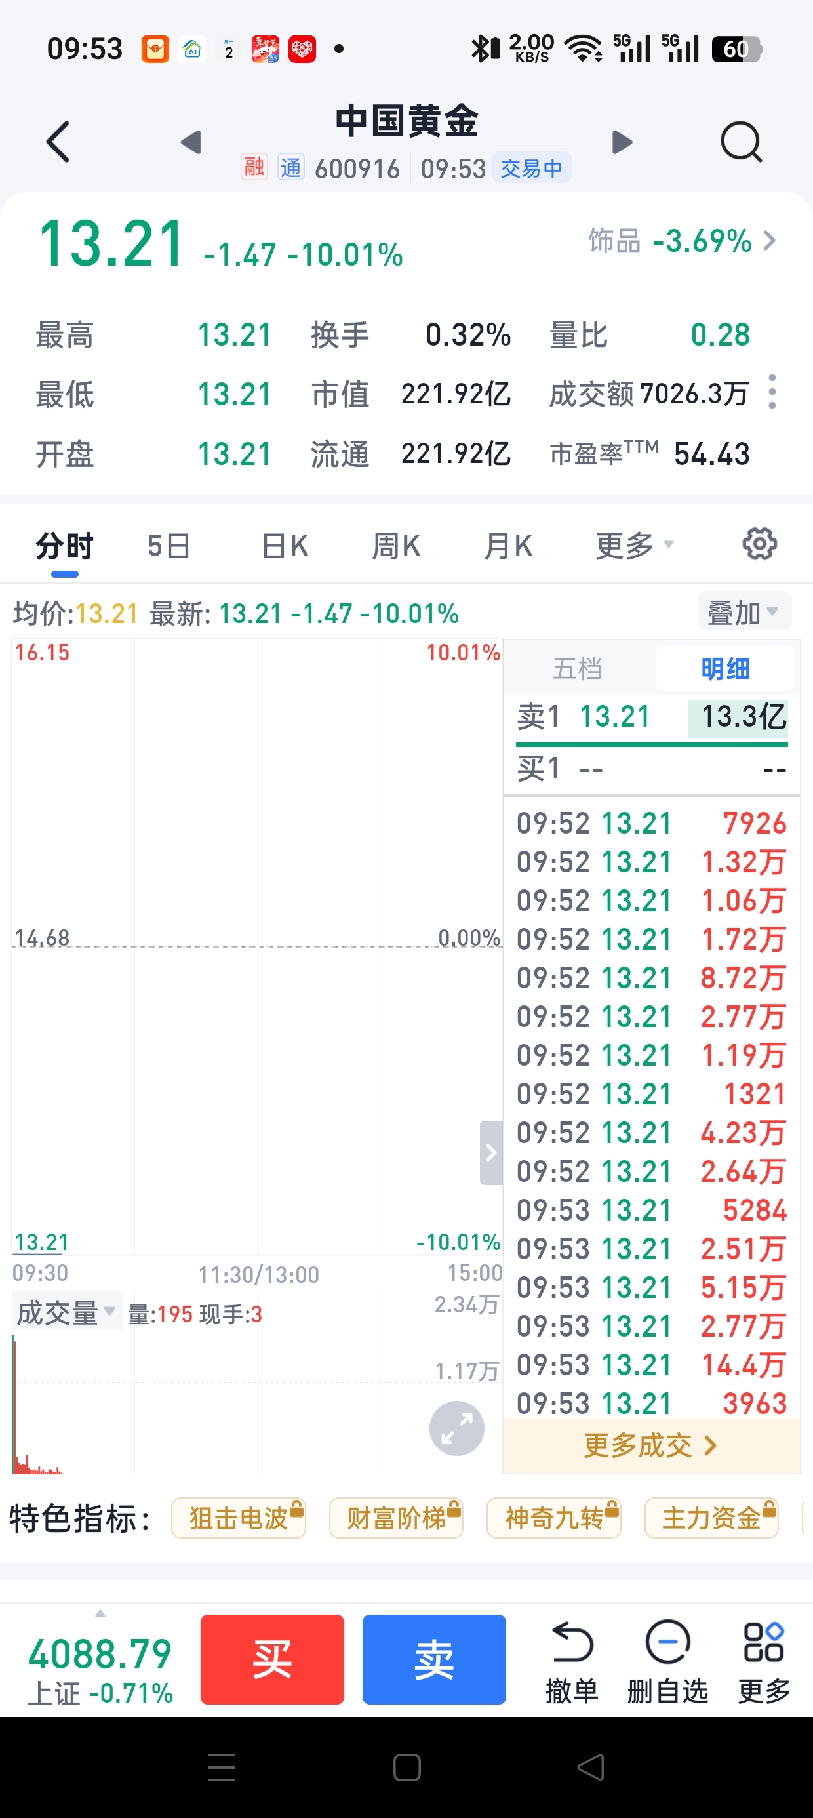Go to next stock with right triangle
Viewport: 813px width, 1818px height.
622,142
